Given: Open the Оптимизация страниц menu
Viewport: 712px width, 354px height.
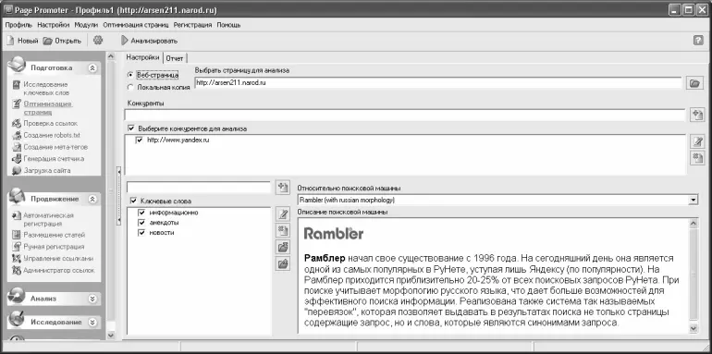Looking at the screenshot, I should [x=136, y=25].
